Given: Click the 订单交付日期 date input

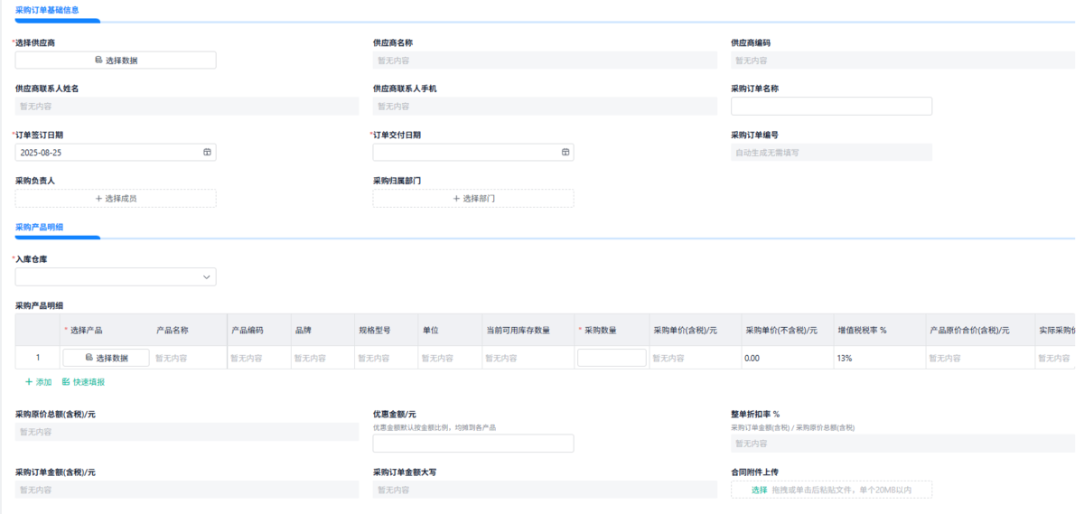Looking at the screenshot, I should 473,152.
